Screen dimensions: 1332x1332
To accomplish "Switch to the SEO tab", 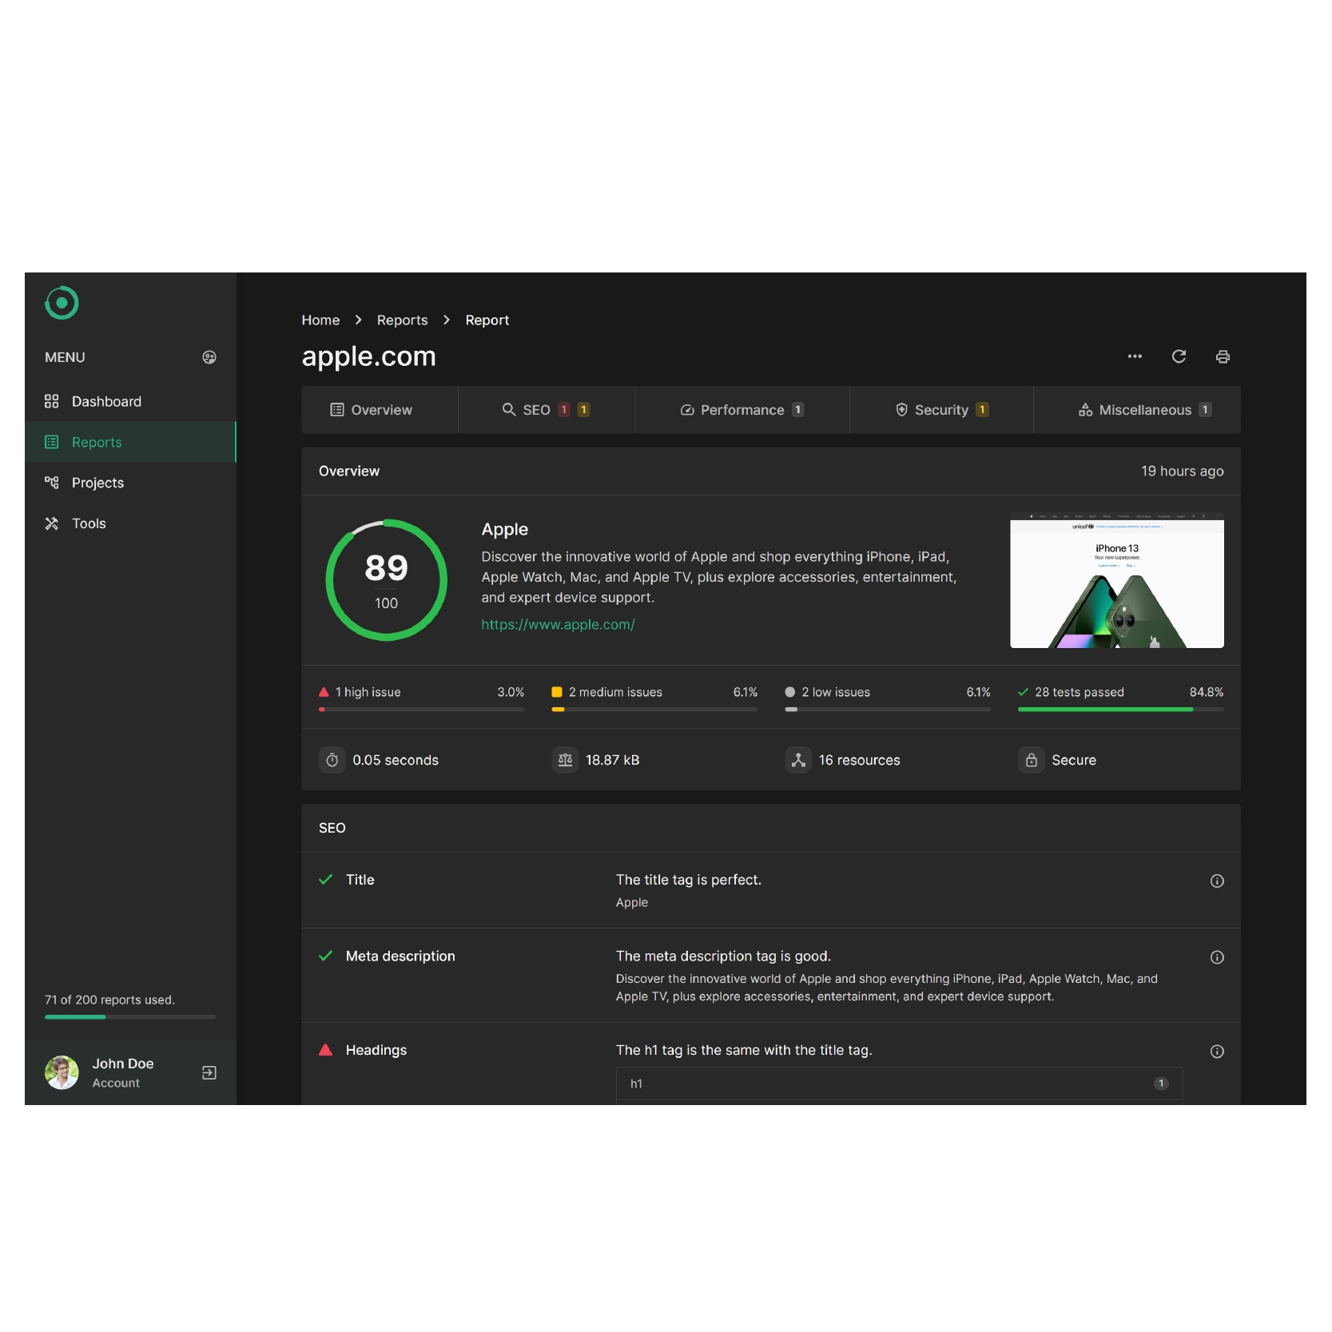I will click(547, 410).
